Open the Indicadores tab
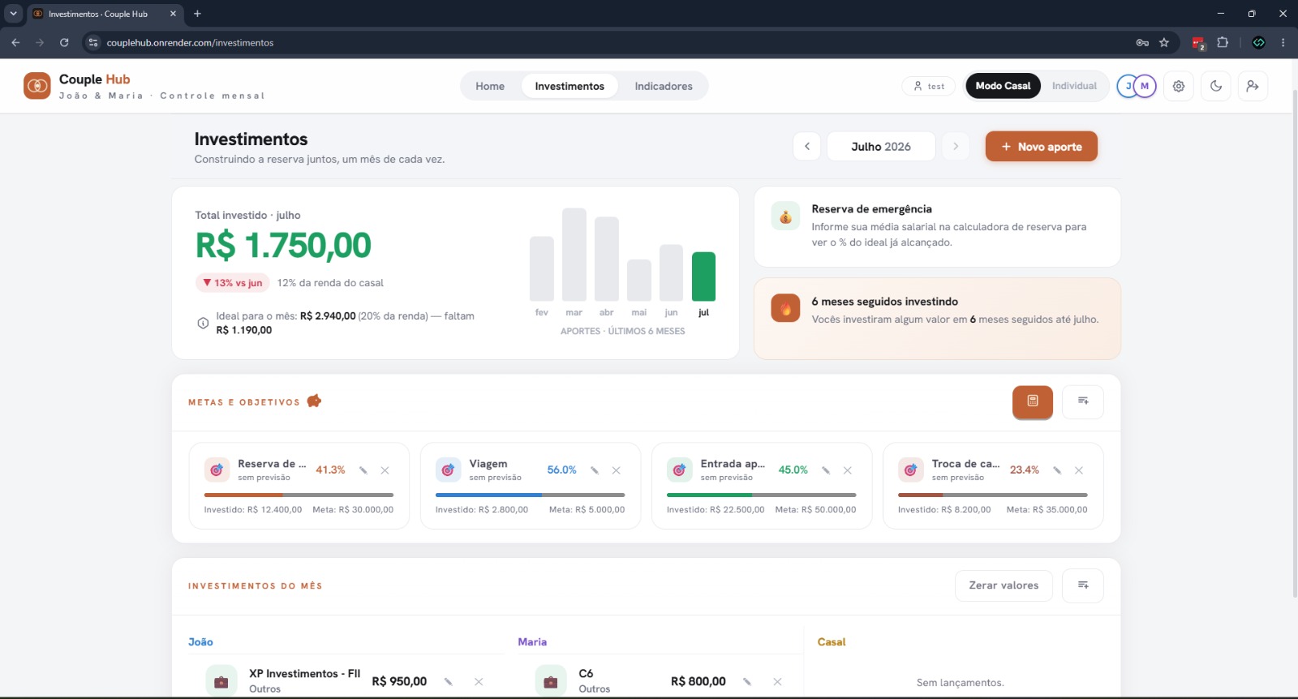 [664, 86]
